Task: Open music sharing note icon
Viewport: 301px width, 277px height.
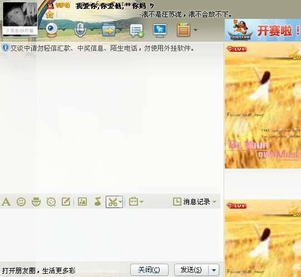Action: [98, 202]
